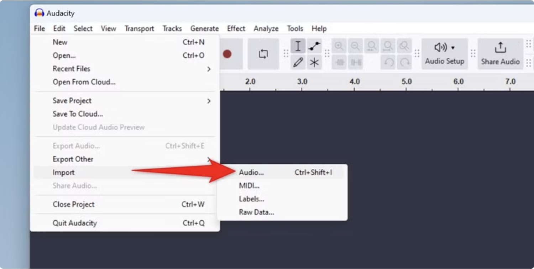Click the 2.0 mark on the timeline ruler
This screenshot has width=534, height=269.
(250, 81)
